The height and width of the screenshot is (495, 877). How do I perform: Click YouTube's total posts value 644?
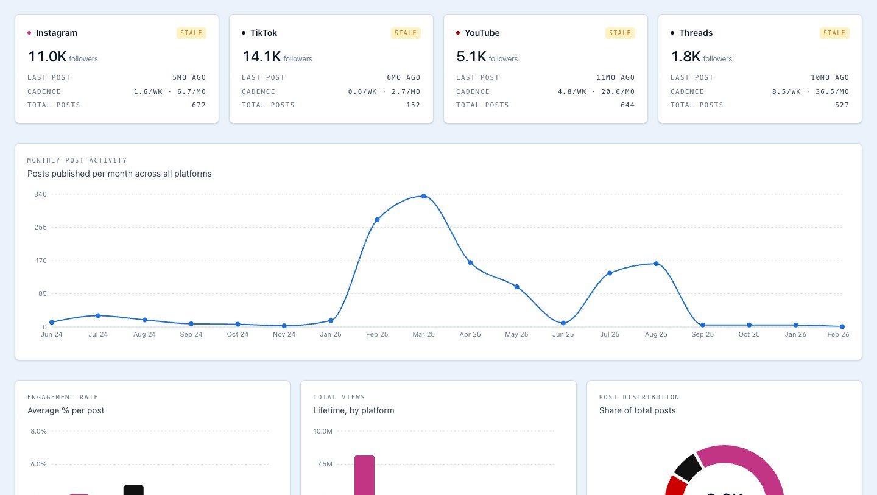628,105
